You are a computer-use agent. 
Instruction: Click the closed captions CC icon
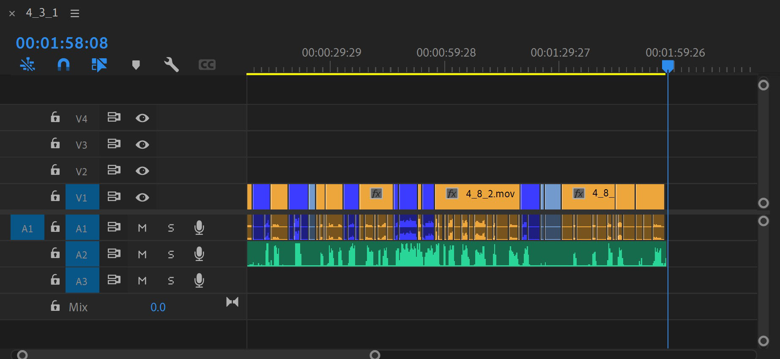coord(207,65)
